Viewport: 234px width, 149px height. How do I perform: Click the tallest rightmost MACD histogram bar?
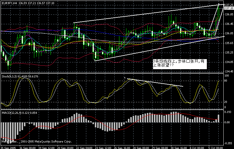pyautogui.click(x=219, y=118)
